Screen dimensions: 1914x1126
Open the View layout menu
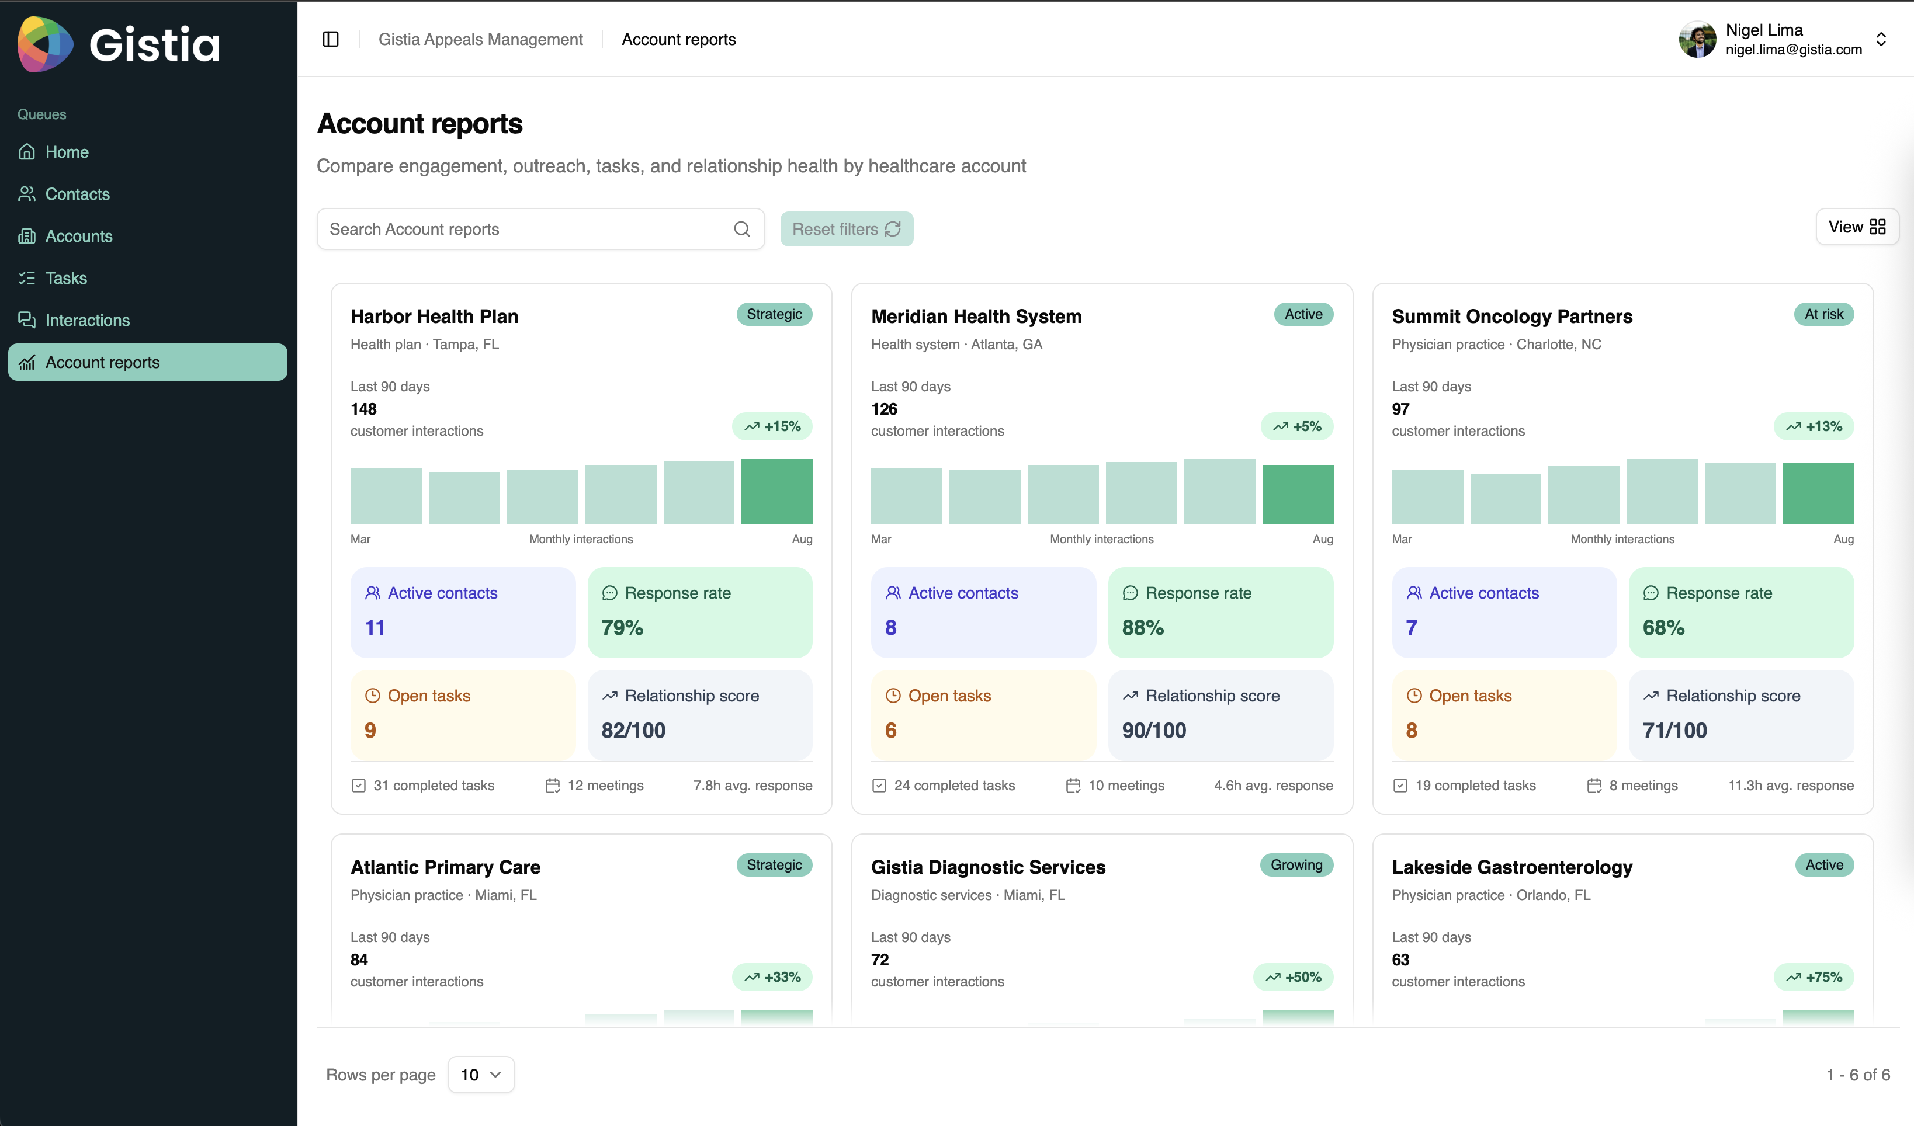point(1857,227)
